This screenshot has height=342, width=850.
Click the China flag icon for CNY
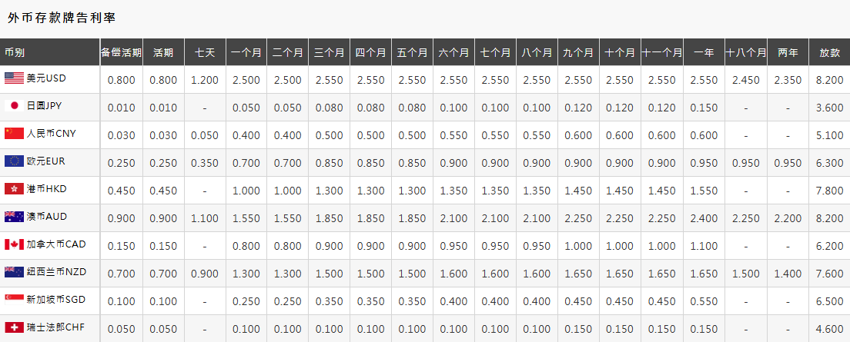click(x=14, y=134)
